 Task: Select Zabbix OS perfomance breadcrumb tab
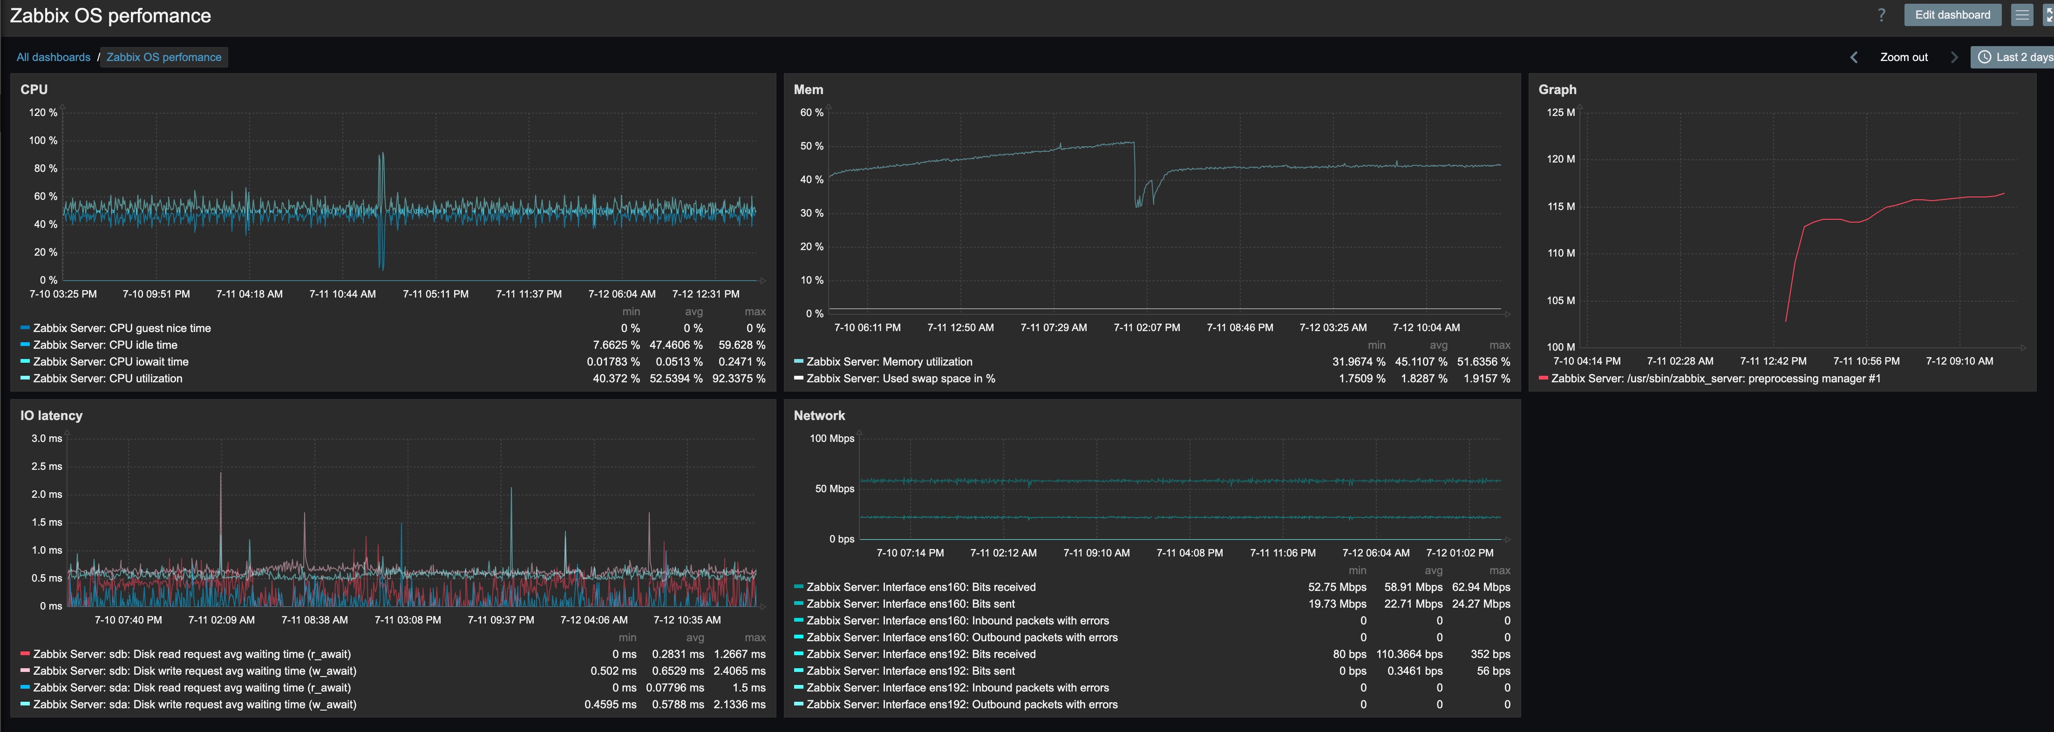(x=163, y=57)
